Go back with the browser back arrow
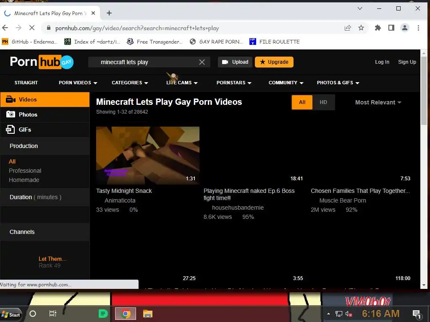 (x=5, y=28)
